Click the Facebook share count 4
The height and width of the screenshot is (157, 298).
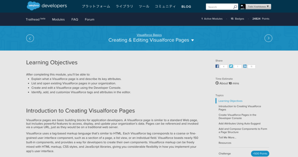pos(224,66)
